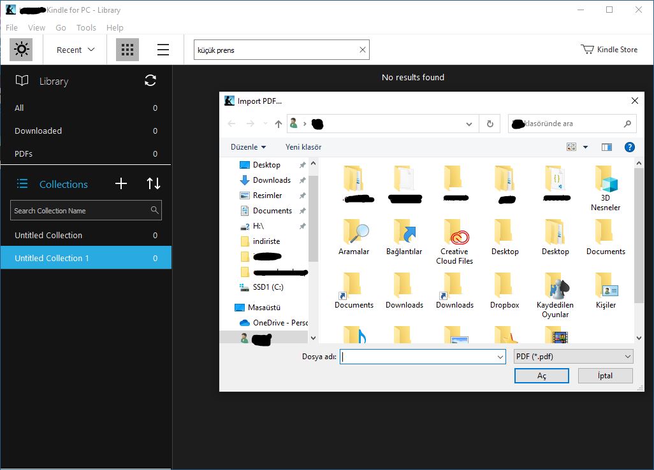Open the PDF (*.pdf) file type dropdown
Image resolution: width=654 pixels, height=470 pixels.
coord(574,356)
